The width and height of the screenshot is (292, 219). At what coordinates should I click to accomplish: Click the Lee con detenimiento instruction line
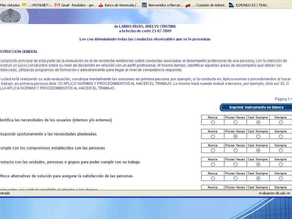(145, 39)
